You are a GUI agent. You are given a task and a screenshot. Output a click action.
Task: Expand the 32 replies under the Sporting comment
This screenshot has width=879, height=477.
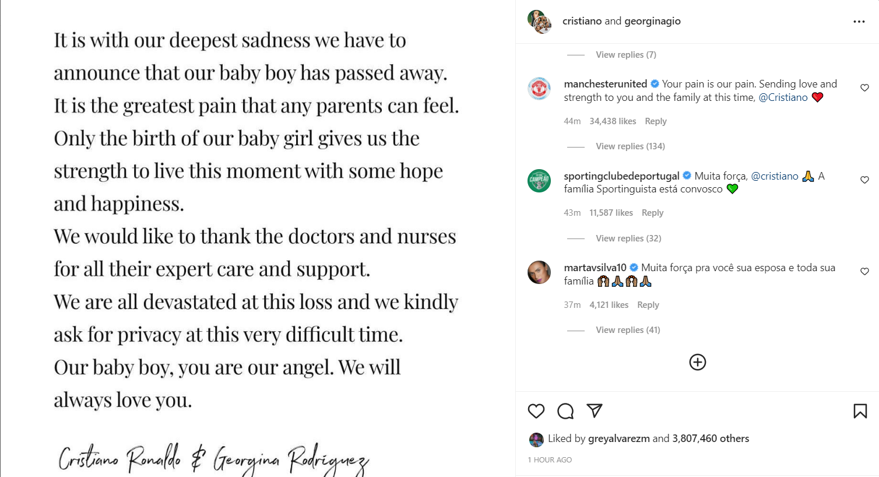[628, 239]
